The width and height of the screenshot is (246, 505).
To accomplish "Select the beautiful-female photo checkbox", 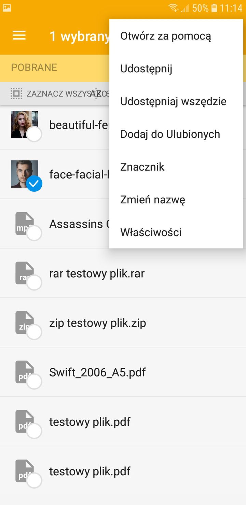I will point(34,134).
